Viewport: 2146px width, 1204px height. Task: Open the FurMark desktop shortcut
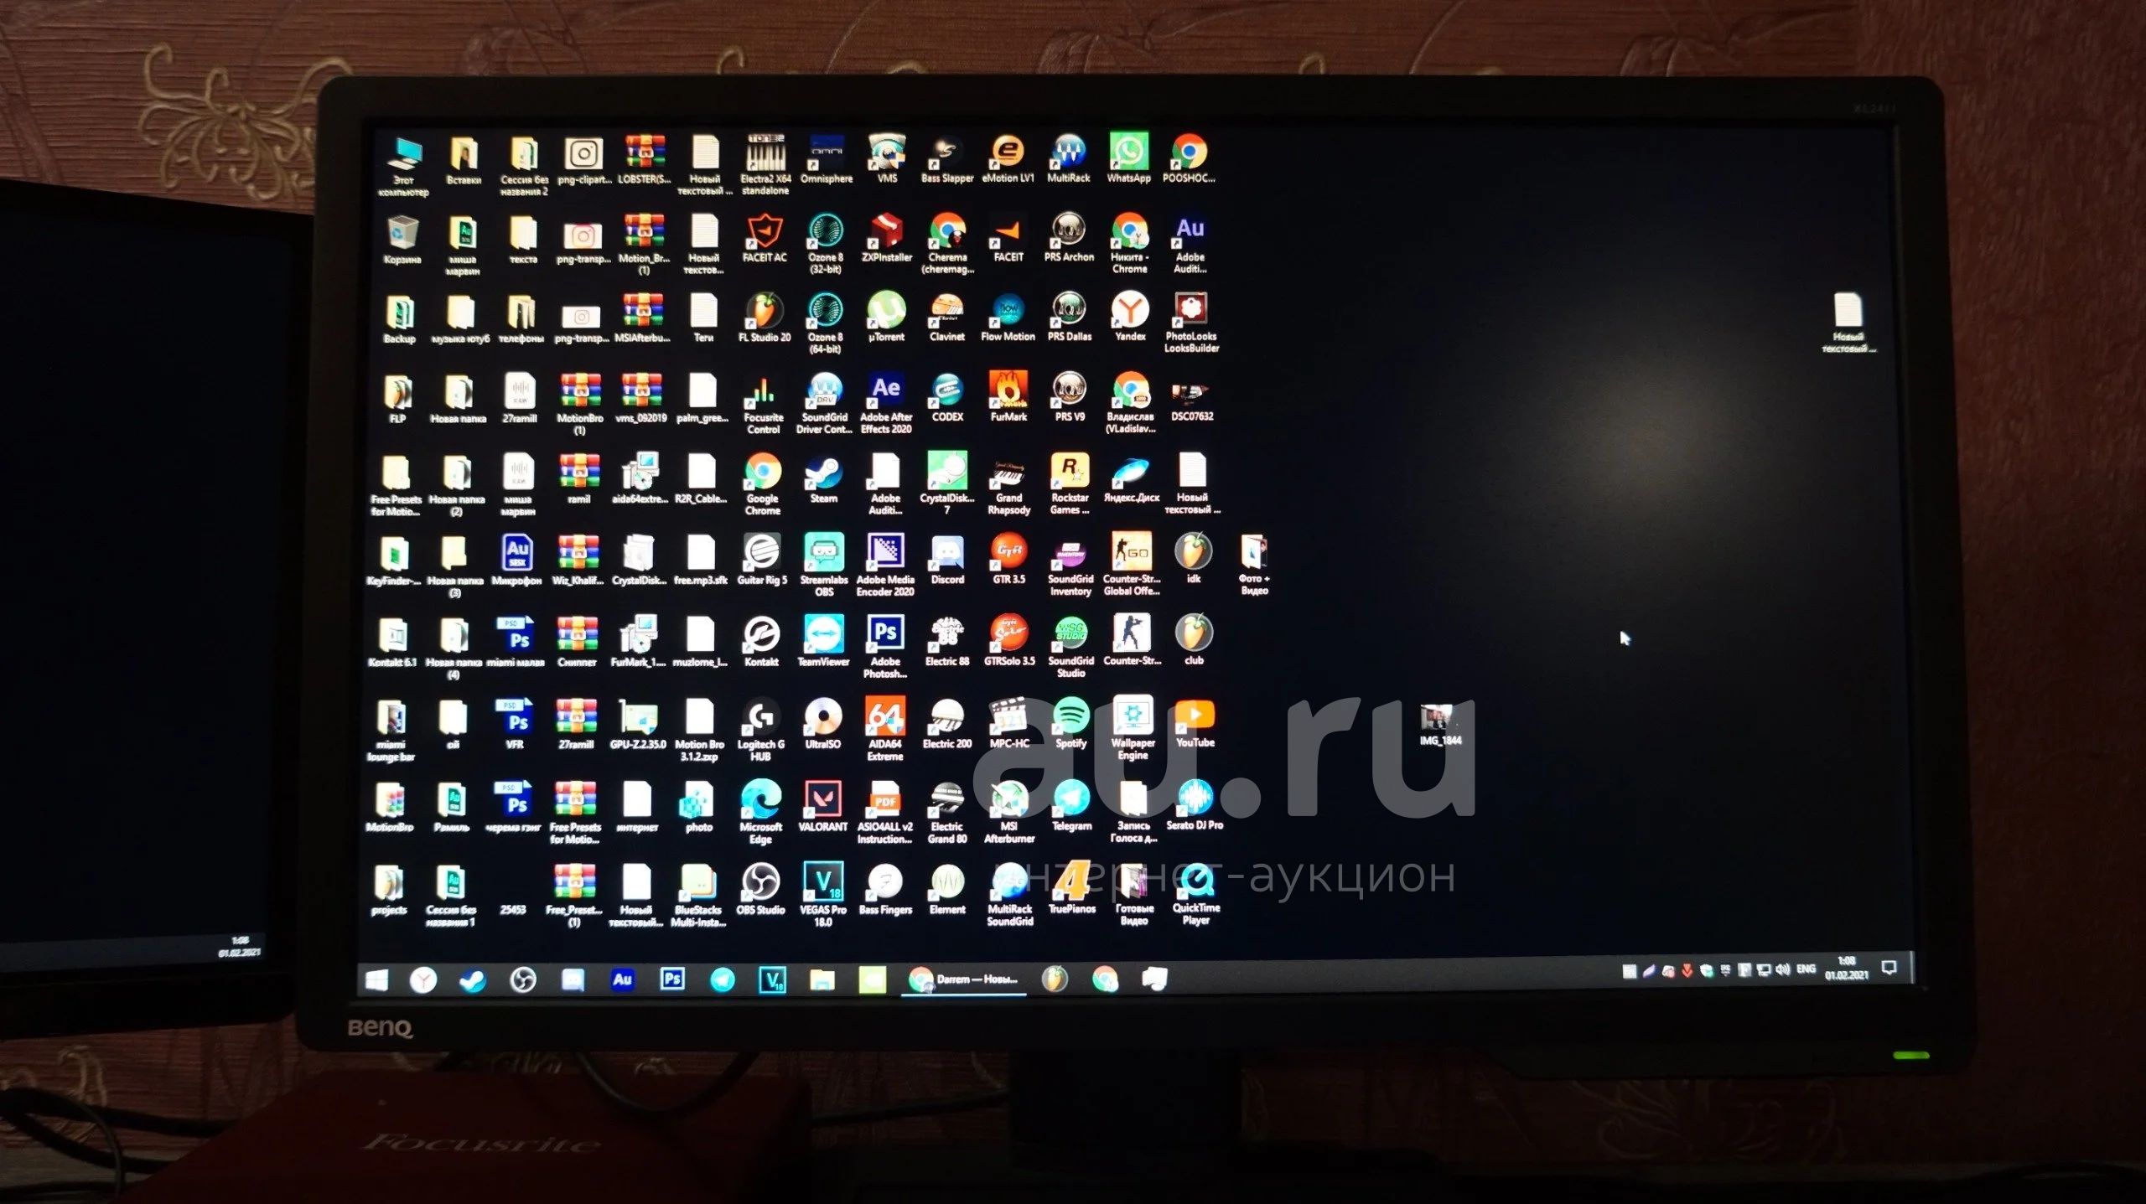point(1008,396)
